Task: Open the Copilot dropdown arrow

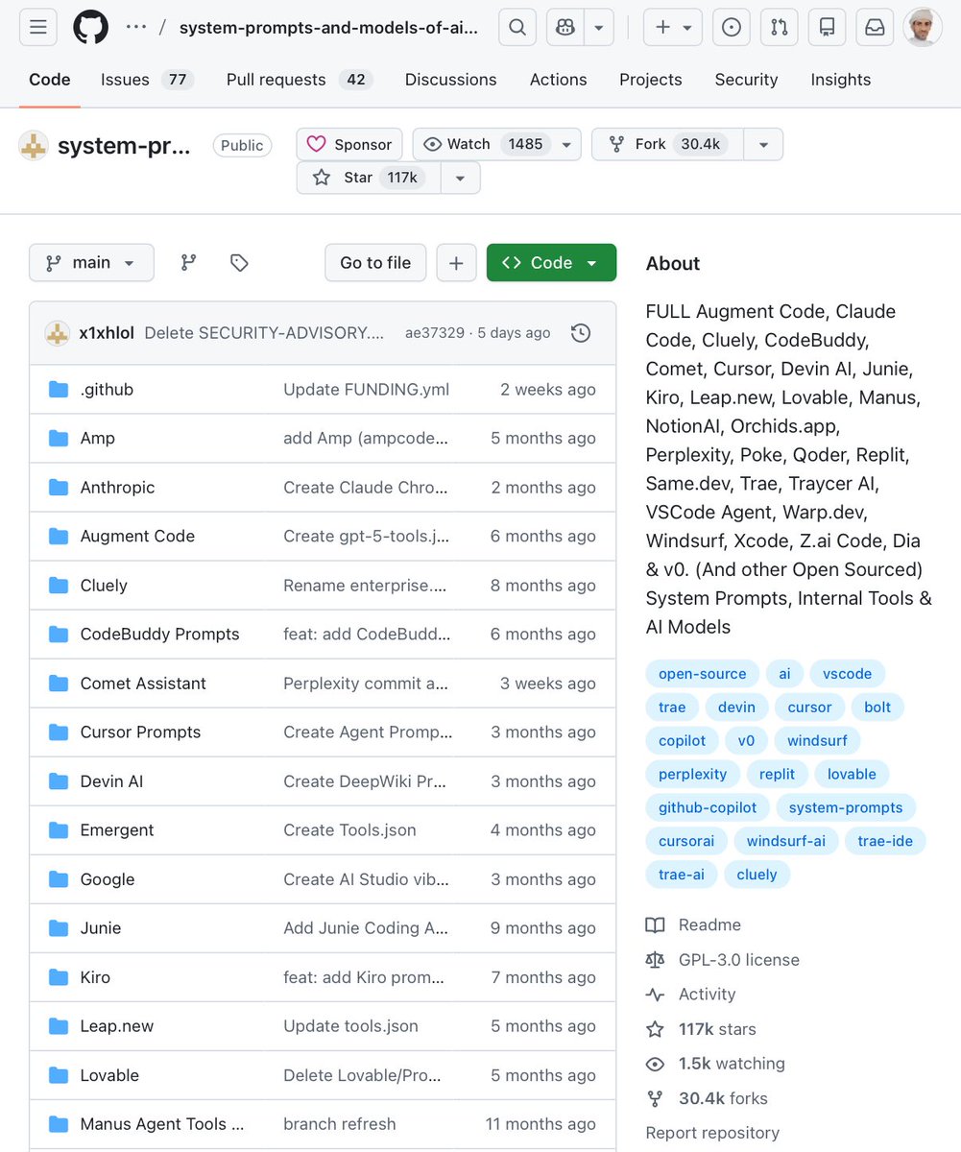Action: point(599,27)
